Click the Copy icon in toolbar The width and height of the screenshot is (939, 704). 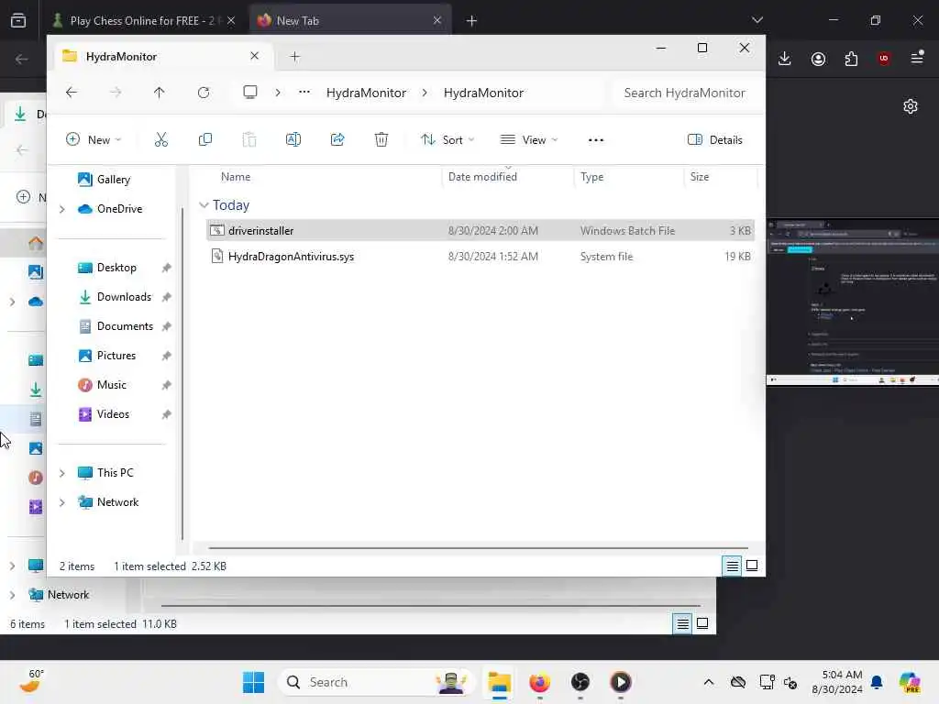click(204, 139)
